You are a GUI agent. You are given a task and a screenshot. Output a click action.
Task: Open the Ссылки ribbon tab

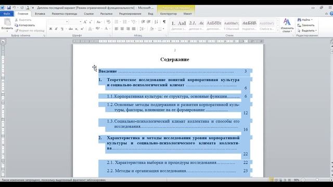point(88,14)
